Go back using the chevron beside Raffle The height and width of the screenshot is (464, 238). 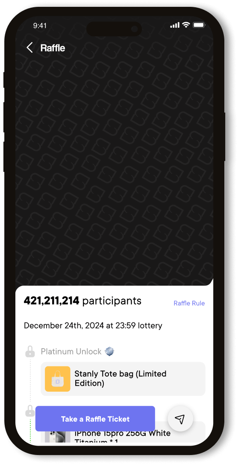click(x=29, y=47)
